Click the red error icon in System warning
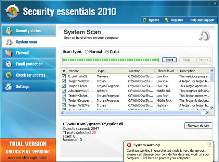This screenshot has height=162, width=219. coord(129,145)
